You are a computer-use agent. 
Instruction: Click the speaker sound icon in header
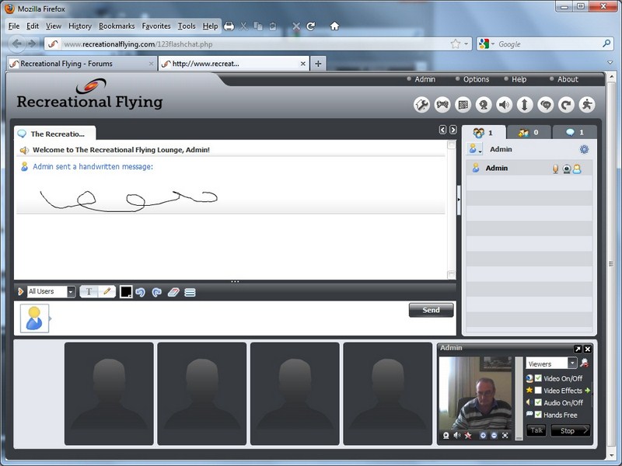[x=504, y=105]
